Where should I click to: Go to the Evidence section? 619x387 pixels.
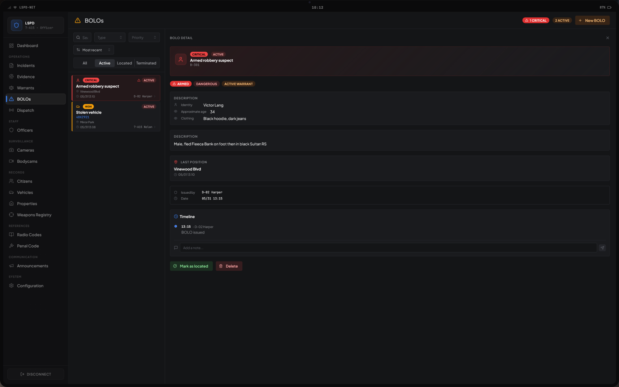pyautogui.click(x=36, y=77)
